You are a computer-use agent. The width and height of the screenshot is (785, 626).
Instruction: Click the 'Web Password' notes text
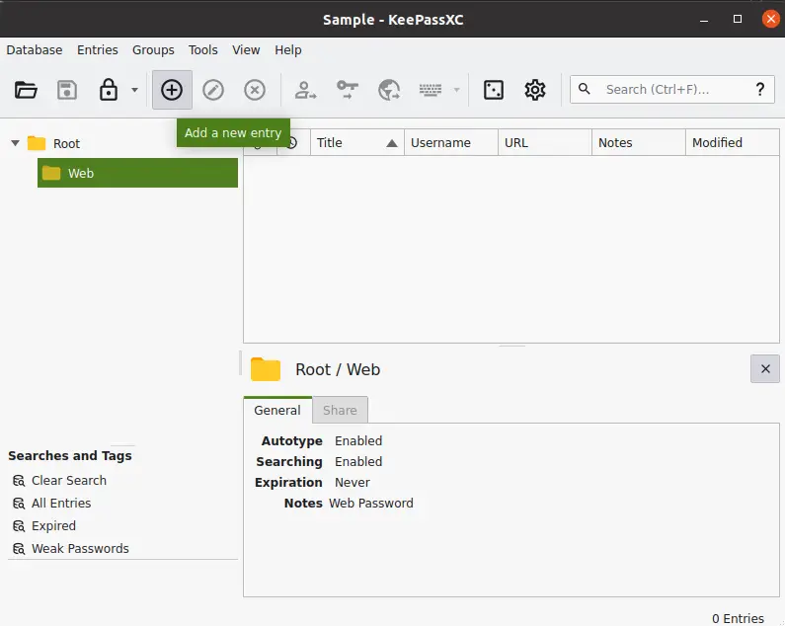click(x=371, y=504)
